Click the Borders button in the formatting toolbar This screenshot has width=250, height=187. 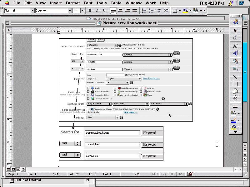pos(175,11)
